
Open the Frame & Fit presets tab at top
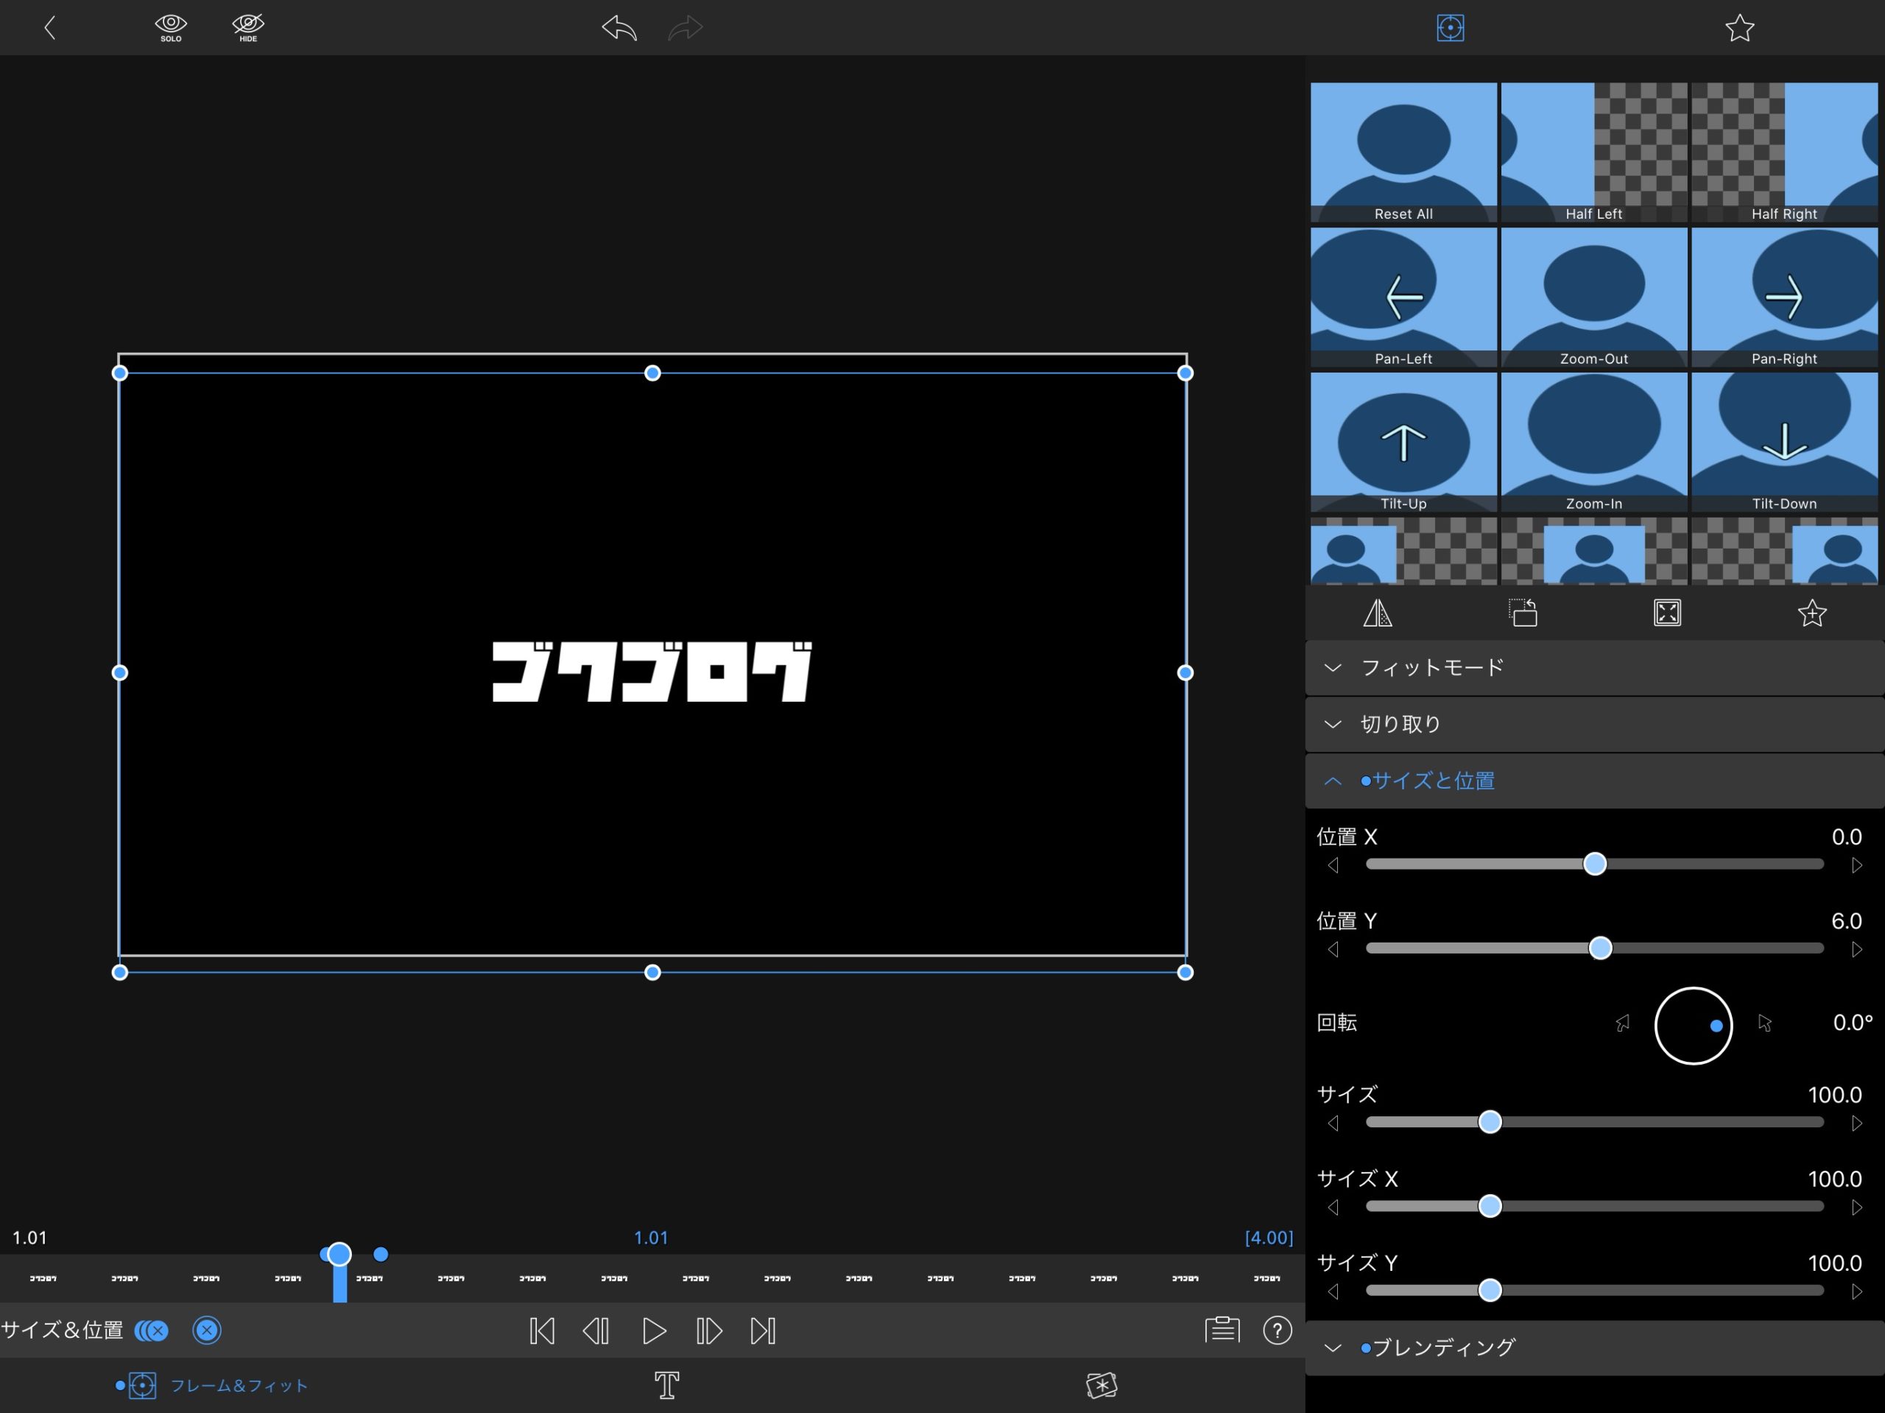(x=1450, y=28)
